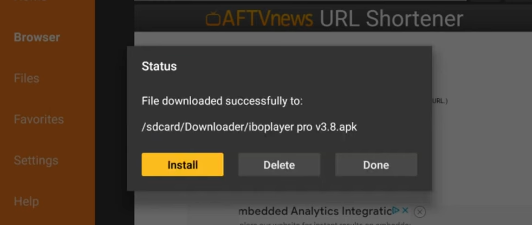
Task: Click Done to dismiss the Status dialog
Action: coord(376,164)
